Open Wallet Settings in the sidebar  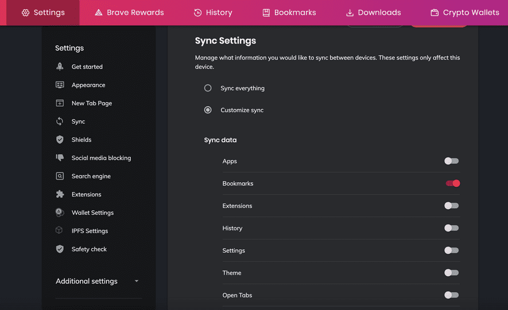(x=92, y=213)
